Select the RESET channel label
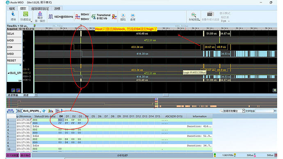Image resolution: width=283 pixels, height=159 pixels. [x=14, y=60]
